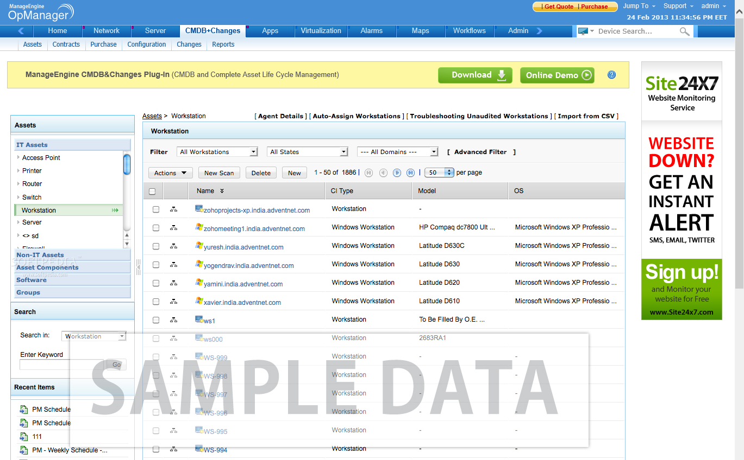Open Advanced Filter link
744x460 pixels.
(x=480, y=152)
